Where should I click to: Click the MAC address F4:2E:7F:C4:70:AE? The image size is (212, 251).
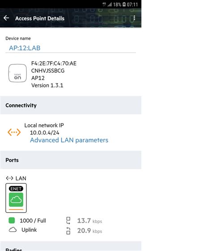click(x=54, y=63)
